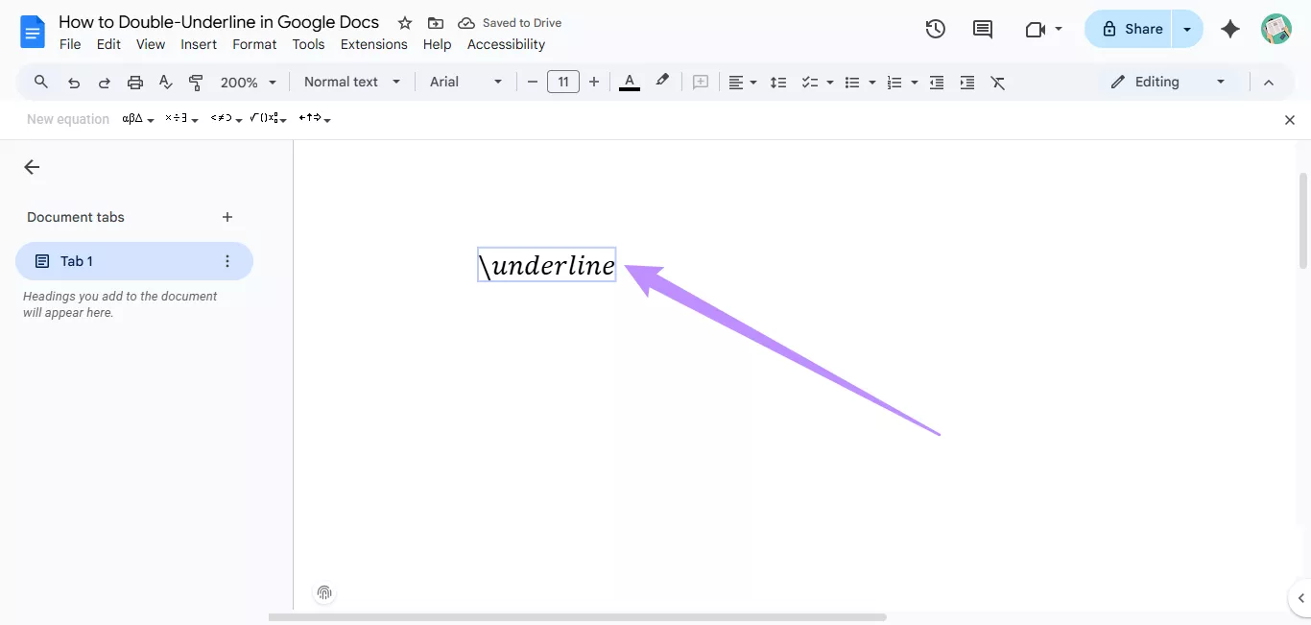Open the relations equation symbols menu

223,118
